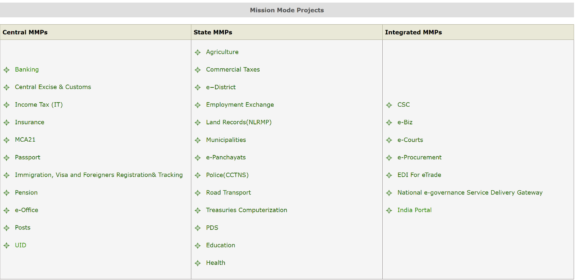Click the bullet icon beside CSC

point(389,105)
